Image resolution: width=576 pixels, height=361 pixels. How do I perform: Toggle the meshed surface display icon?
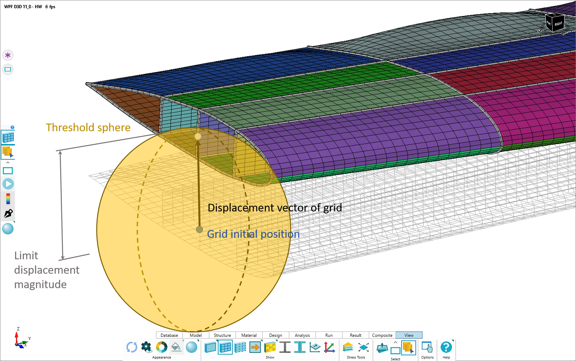click(225, 347)
